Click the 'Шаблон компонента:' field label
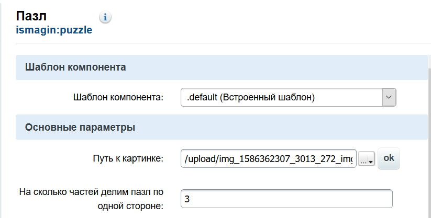Image resolution: width=431 pixels, height=218 pixels. [119, 97]
